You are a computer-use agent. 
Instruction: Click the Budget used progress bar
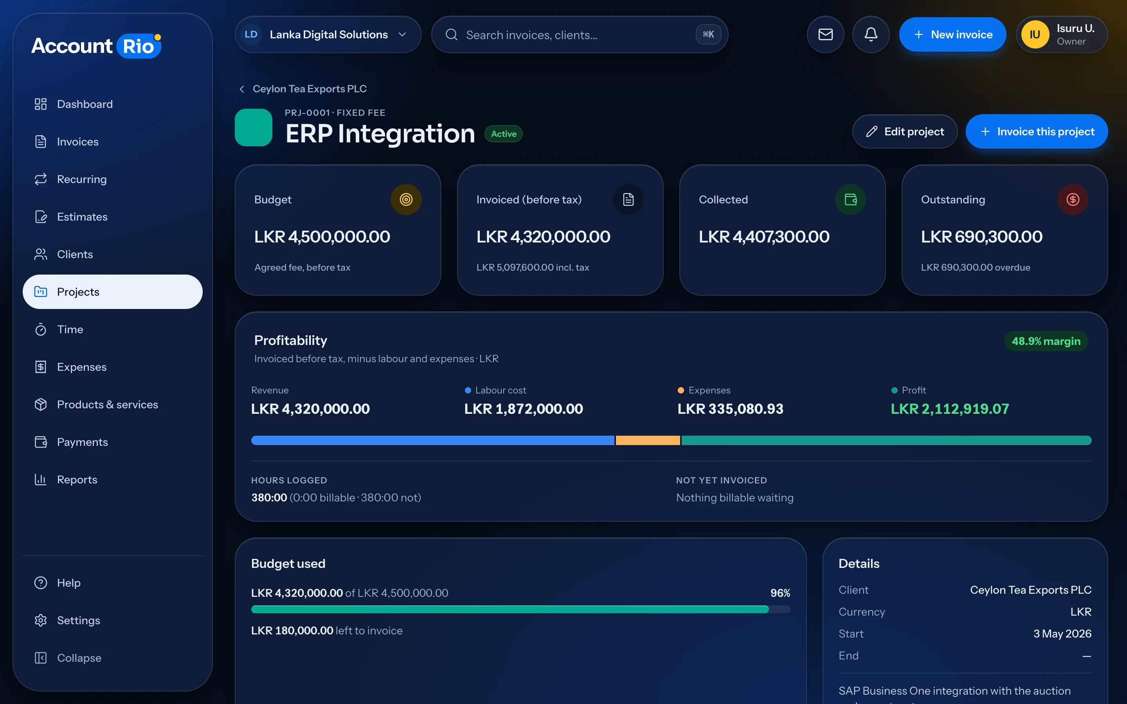(x=520, y=609)
